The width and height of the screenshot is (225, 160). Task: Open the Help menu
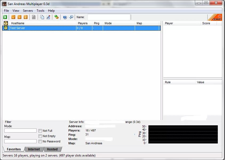51,11
